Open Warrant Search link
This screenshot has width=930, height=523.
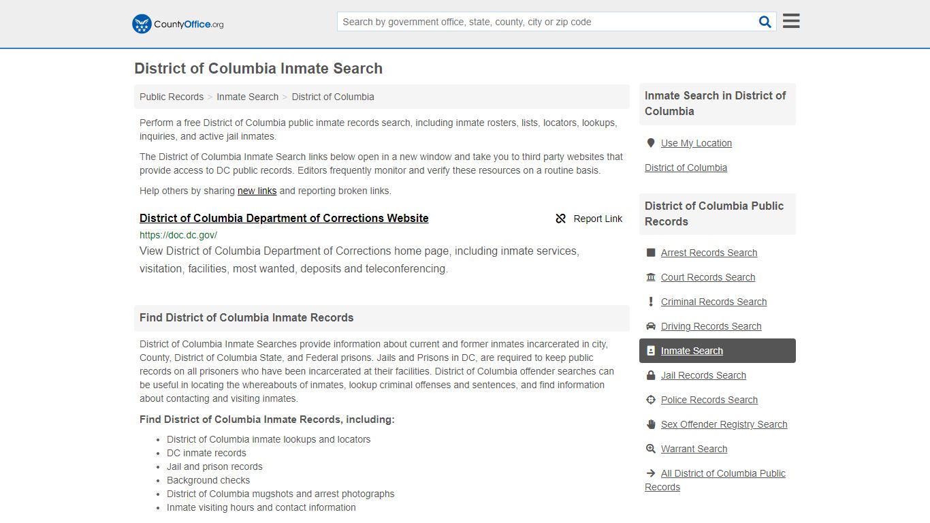[x=694, y=449]
